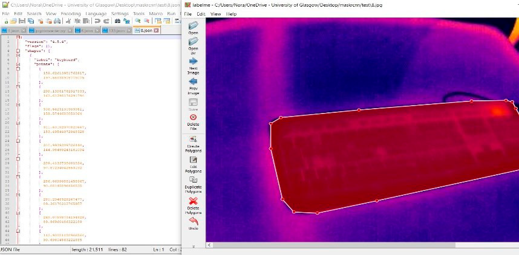
Task: Click the Redo arrow in Notepad++ toolbar
Action: tap(106, 21)
